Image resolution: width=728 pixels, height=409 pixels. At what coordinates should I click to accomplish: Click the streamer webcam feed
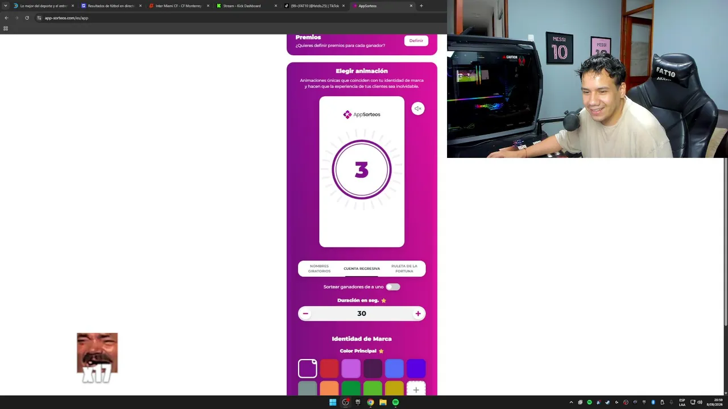pos(588,79)
